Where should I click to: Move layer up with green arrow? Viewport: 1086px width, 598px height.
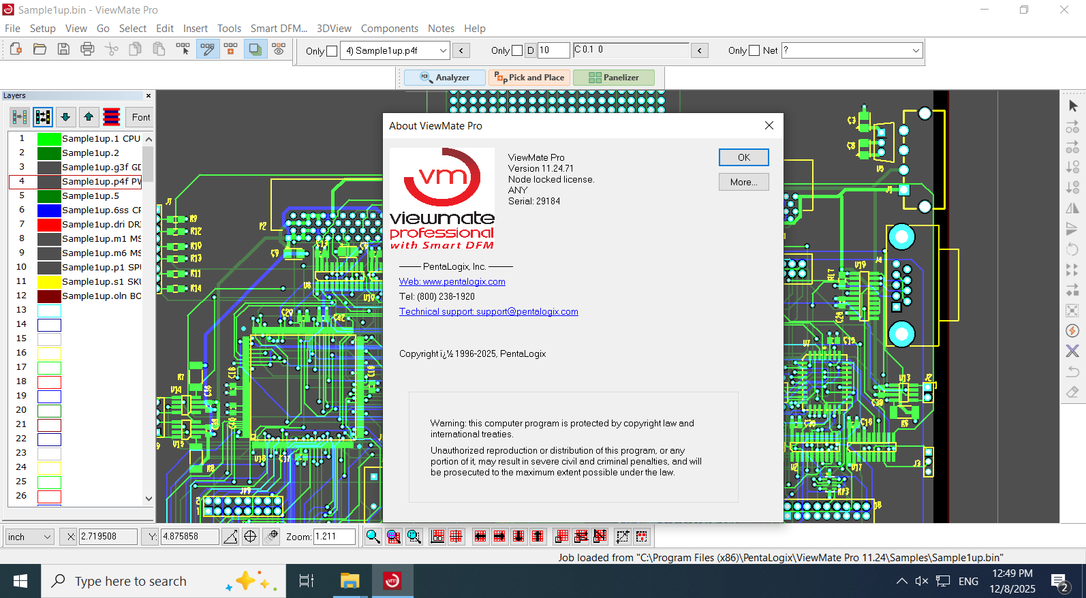point(89,117)
